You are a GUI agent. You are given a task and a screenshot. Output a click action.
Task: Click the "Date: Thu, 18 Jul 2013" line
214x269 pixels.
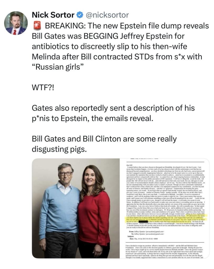[144, 239]
